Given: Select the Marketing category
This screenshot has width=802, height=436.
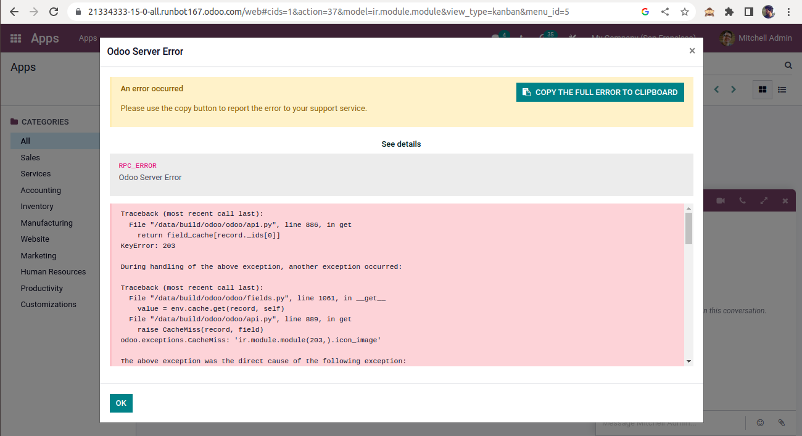Looking at the screenshot, I should tap(38, 256).
